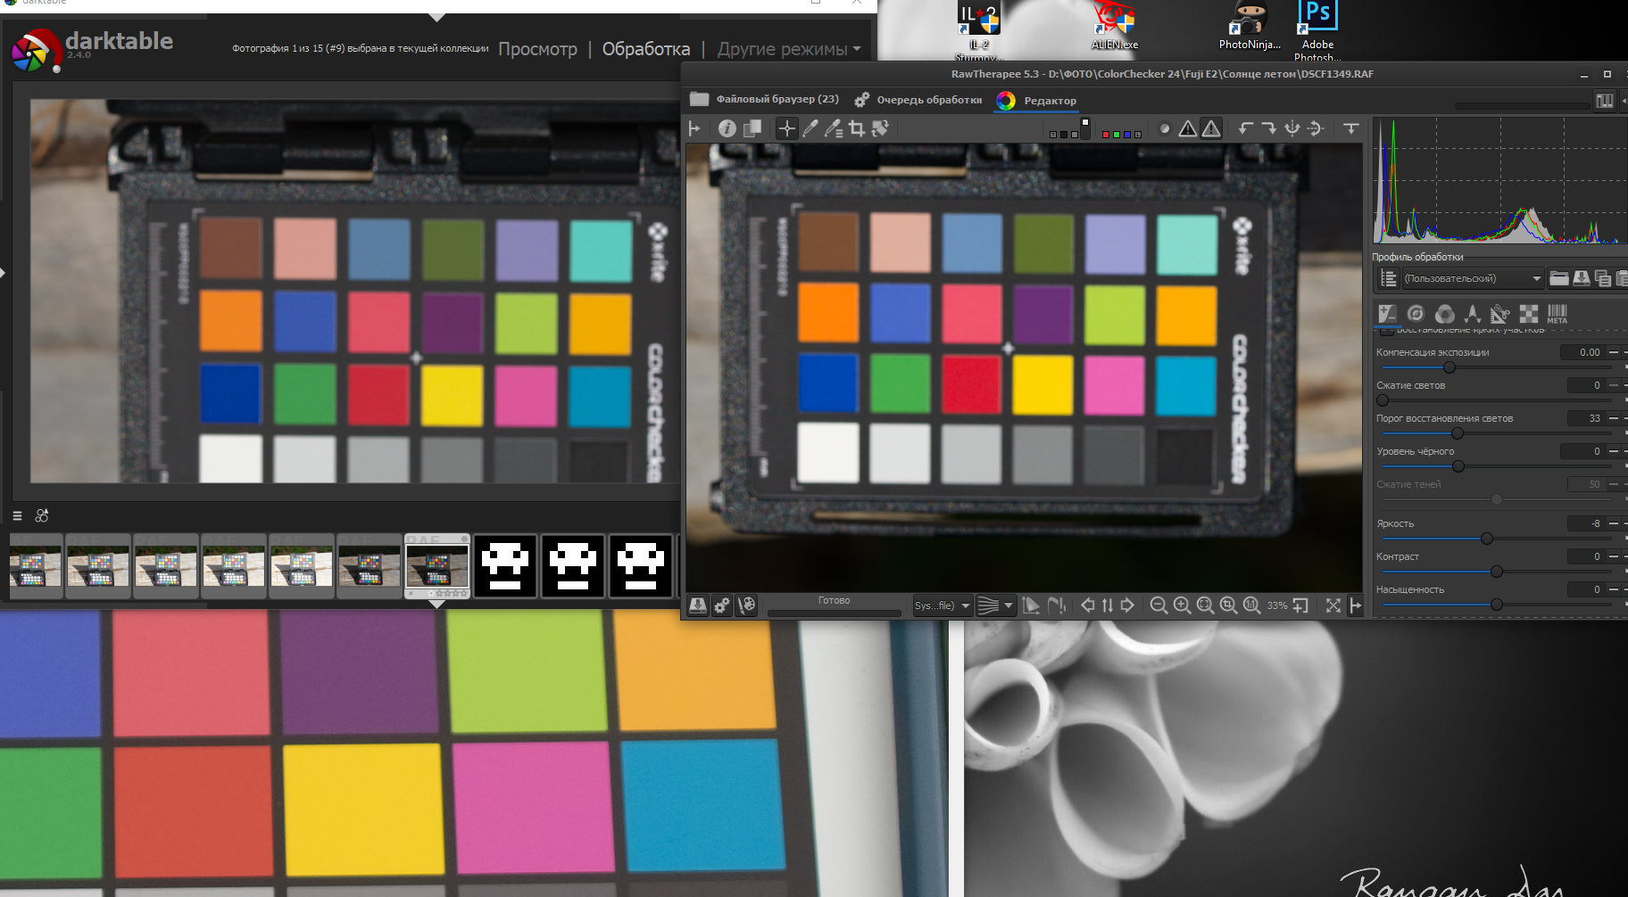The height and width of the screenshot is (897, 1628).
Task: Rotate image right in RawTherapee
Action: point(1269,128)
